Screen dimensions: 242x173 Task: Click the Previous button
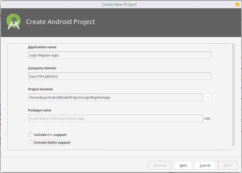(160, 165)
